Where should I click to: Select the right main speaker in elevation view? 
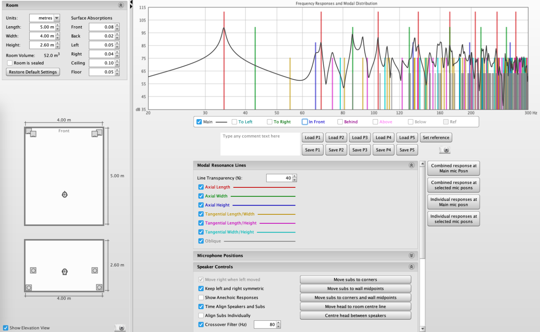point(94,270)
